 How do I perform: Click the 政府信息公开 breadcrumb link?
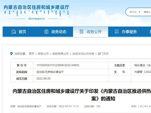pos(60,54)
